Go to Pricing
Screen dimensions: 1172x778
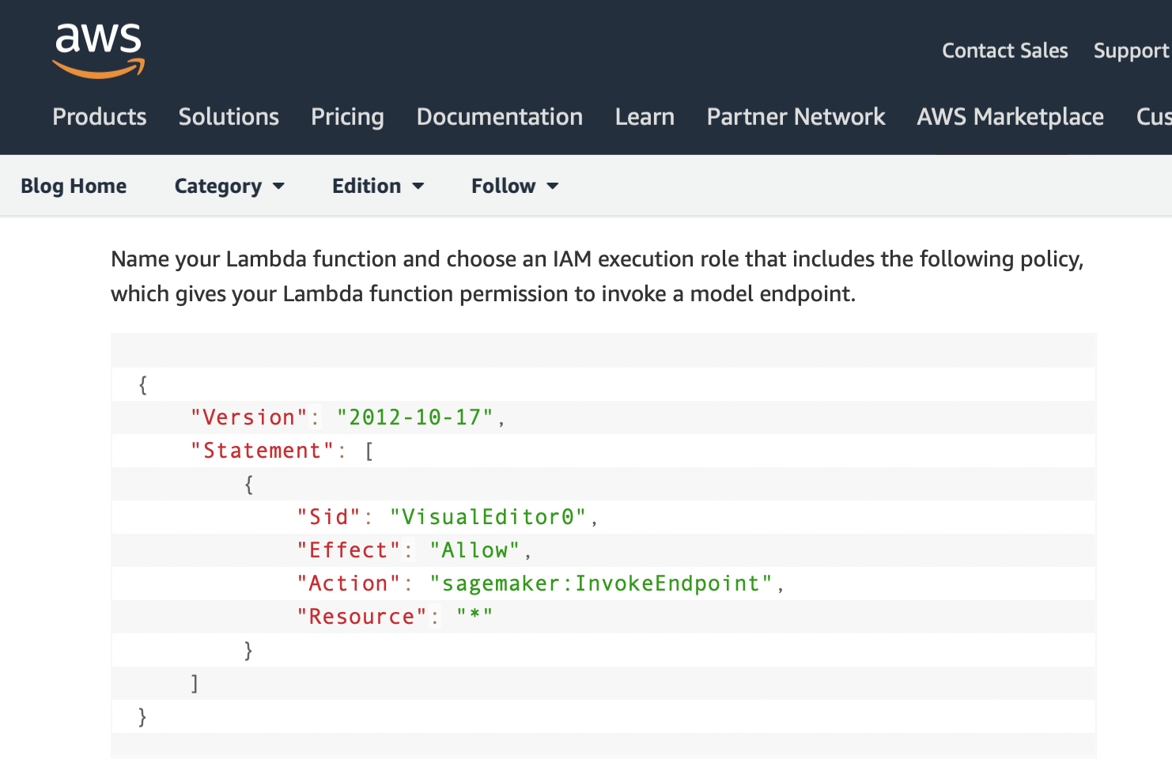[347, 117]
